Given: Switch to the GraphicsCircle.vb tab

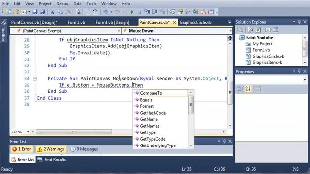Looking at the screenshot, I should coord(196,22).
